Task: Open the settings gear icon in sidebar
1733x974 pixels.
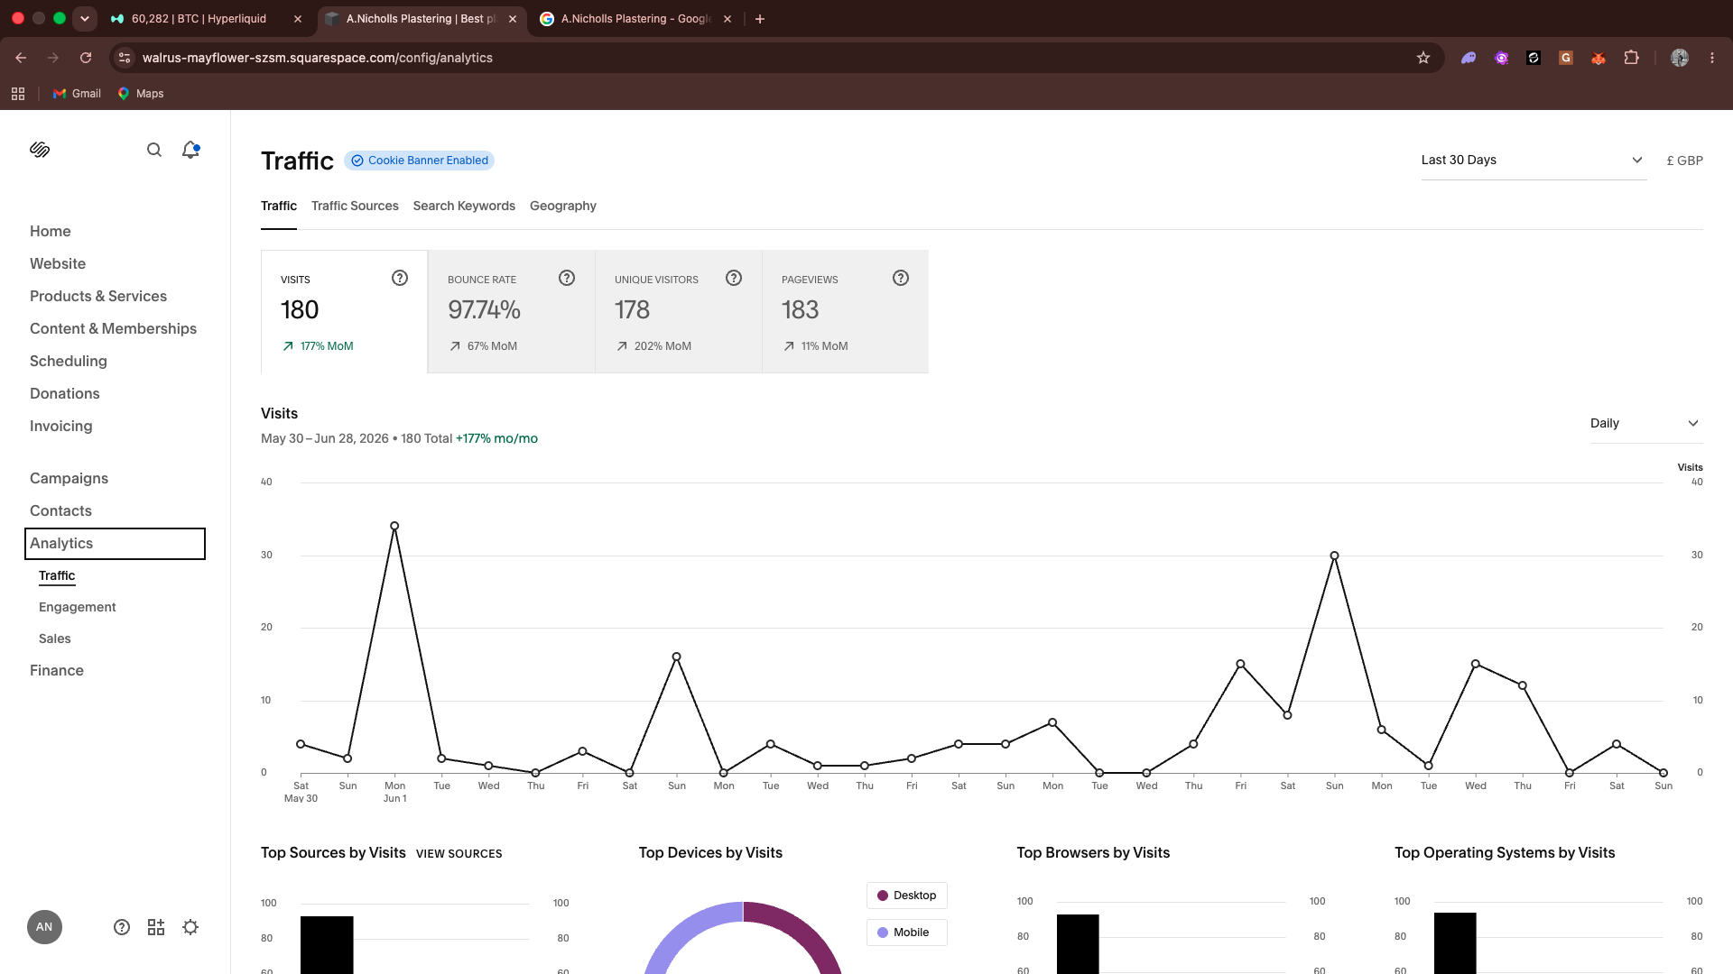Action: pos(190,927)
